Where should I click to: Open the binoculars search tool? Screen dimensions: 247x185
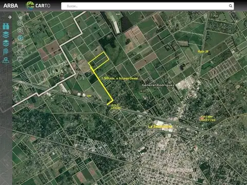pyautogui.click(x=6, y=26)
